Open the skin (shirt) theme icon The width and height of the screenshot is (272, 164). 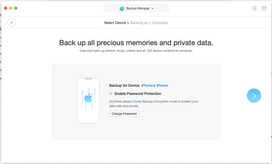pos(264,9)
